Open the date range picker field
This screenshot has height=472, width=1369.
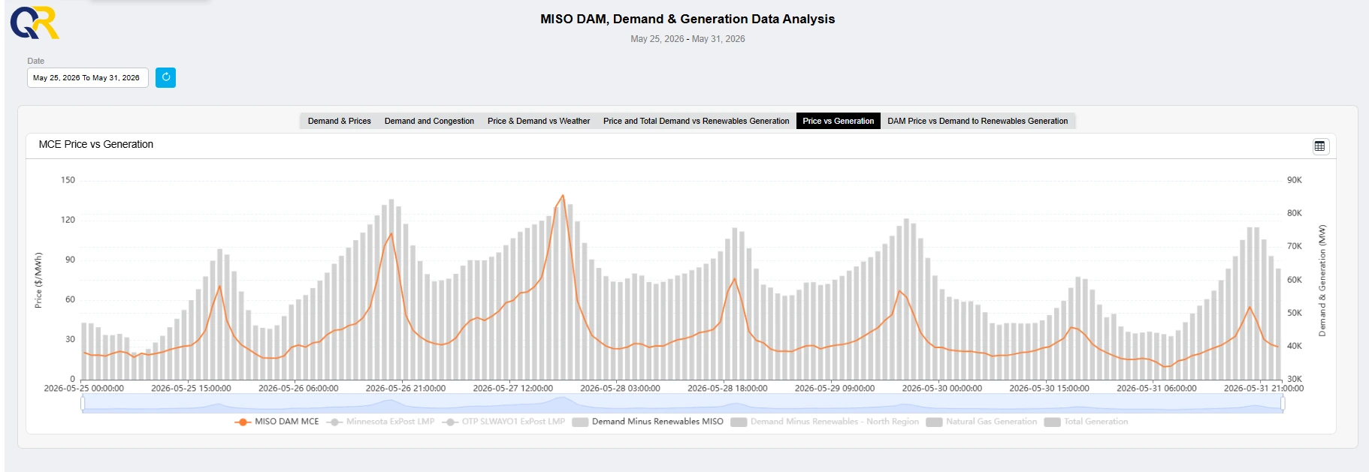(87, 77)
